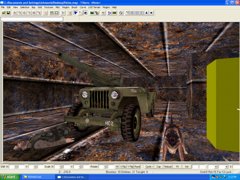Switch to the MOHAATools taskbar window

[39, 177]
